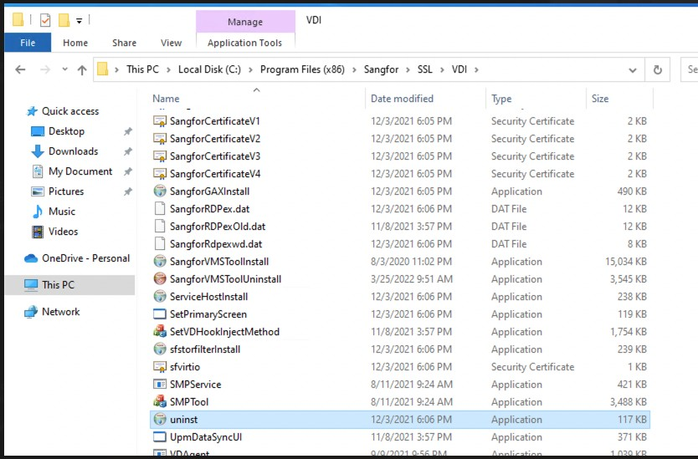This screenshot has width=698, height=459.
Task: Click the ServiceHostInstall application icon
Action: [x=159, y=297]
